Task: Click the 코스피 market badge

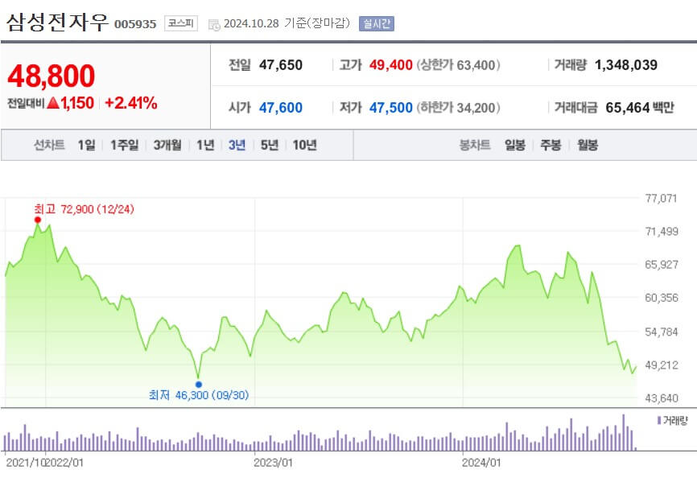Action: click(181, 23)
